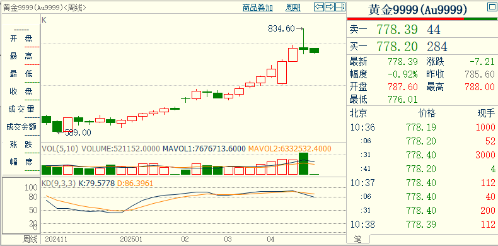This screenshot has width=498, height=246.
Task: Select the tallest green volume bar
Action: click(x=304, y=163)
